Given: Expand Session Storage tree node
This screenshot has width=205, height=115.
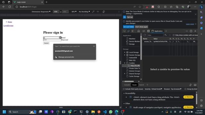Looking at the screenshot, I should point(125,55).
